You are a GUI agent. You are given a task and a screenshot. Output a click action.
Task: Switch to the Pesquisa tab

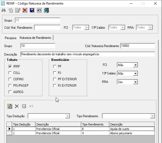[11, 38]
